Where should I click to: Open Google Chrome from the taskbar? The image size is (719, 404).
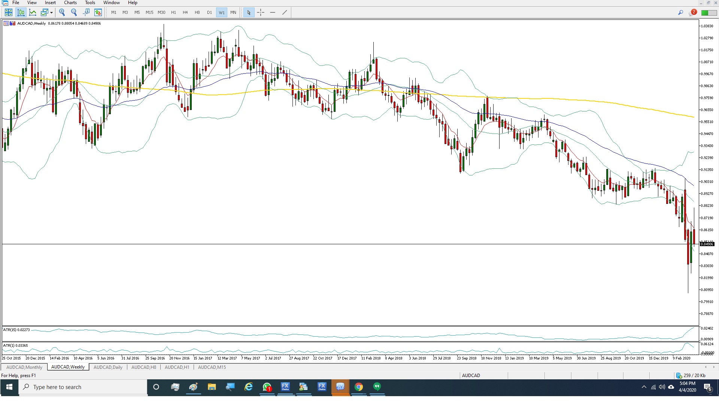(x=359, y=387)
